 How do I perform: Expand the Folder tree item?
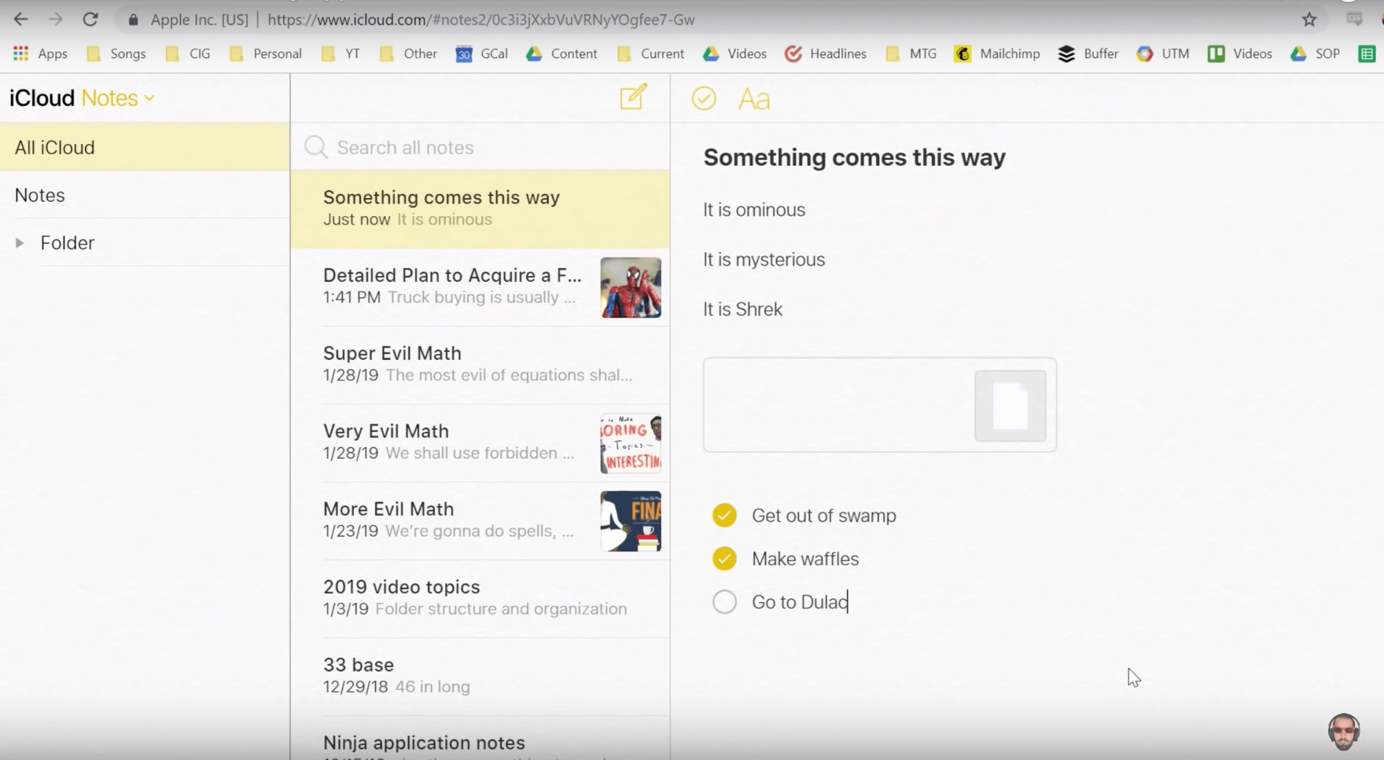click(x=19, y=242)
